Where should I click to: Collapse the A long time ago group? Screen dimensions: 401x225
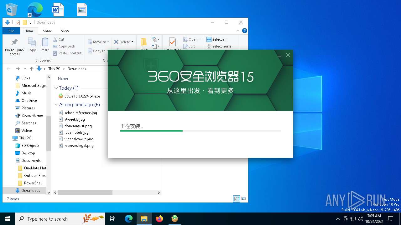[56, 105]
